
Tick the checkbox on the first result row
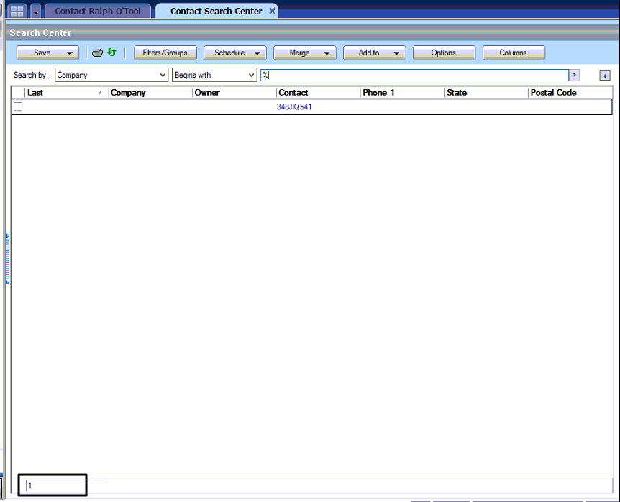[18, 107]
